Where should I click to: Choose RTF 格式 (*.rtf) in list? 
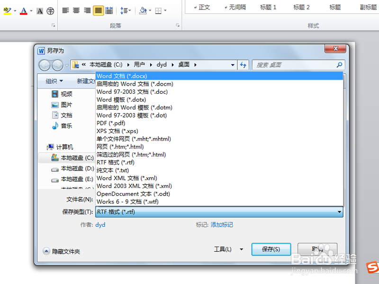click(x=219, y=162)
